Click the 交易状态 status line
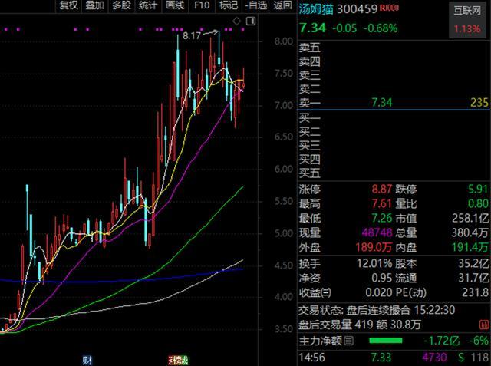 pos(377,310)
